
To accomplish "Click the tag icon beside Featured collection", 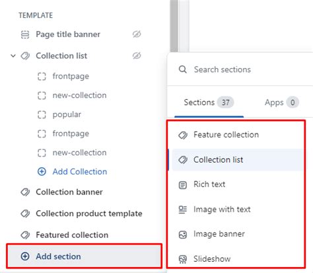I will [x=25, y=235].
